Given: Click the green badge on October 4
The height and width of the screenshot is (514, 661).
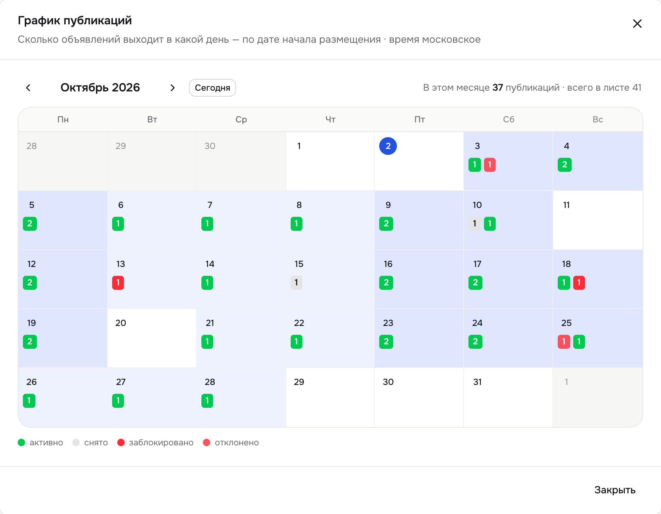Looking at the screenshot, I should pos(565,165).
